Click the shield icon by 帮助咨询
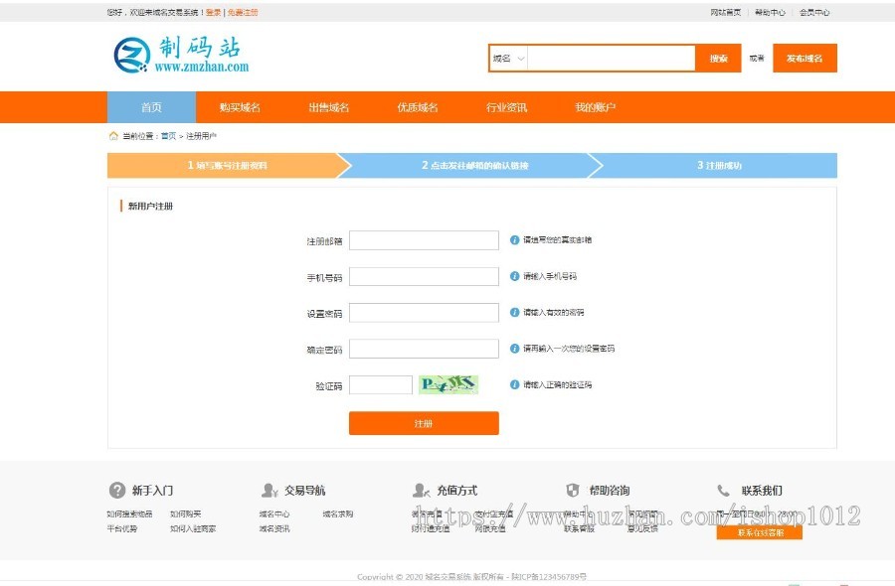Viewport: 895px width, 586px height. (x=573, y=491)
